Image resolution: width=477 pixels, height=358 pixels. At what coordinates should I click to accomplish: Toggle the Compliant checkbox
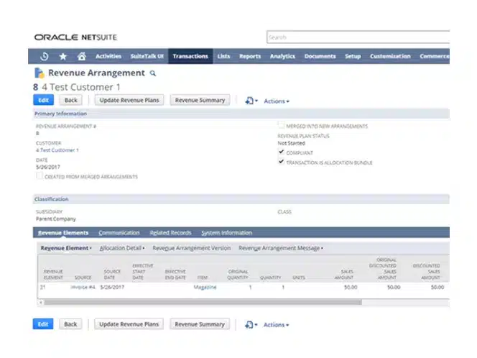pos(281,152)
